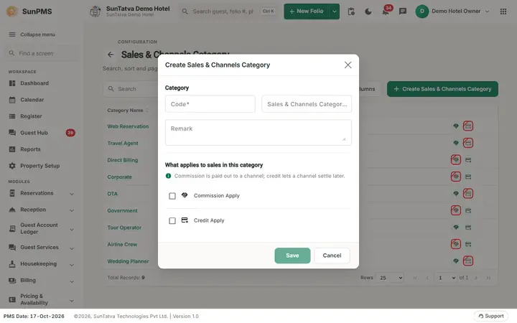This screenshot has width=517, height=323.
Task: Open the Travel Agent category
Action: (123, 144)
